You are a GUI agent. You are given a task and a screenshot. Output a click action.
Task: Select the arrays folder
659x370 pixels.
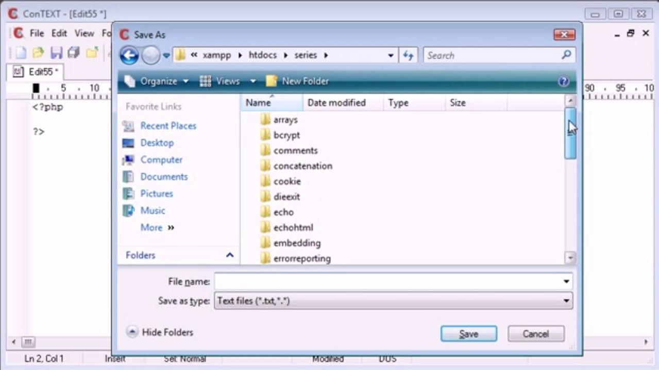[x=279, y=120]
